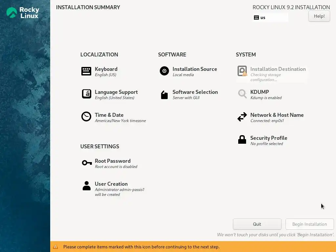336x252 pixels.
Task: Click the Time & Date clock icon
Action: 86,116
